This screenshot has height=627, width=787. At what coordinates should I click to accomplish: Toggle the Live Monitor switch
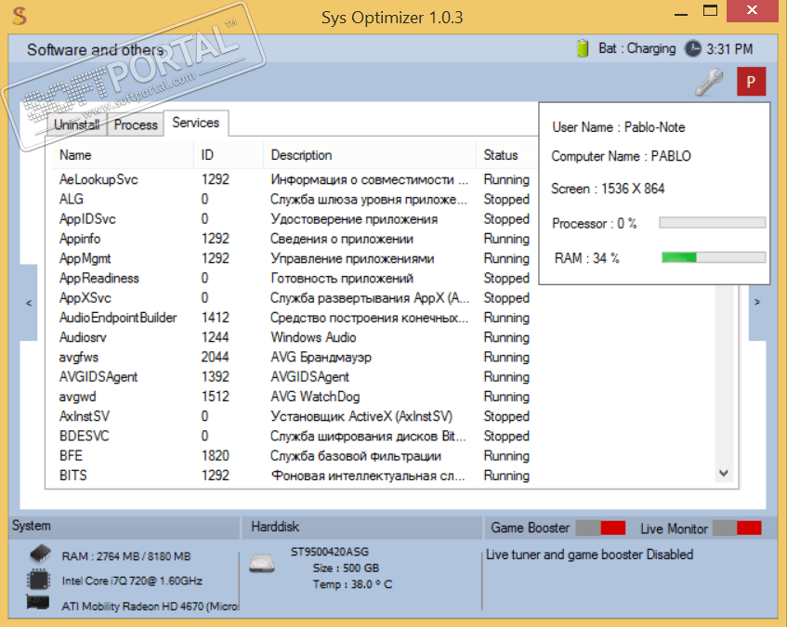(737, 528)
